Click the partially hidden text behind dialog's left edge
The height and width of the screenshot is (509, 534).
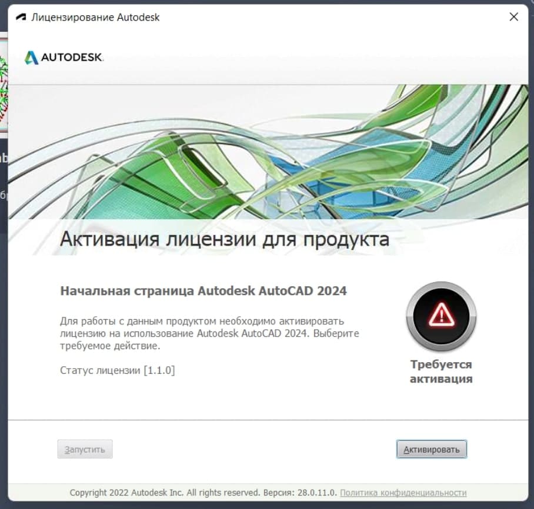pyautogui.click(x=4, y=158)
